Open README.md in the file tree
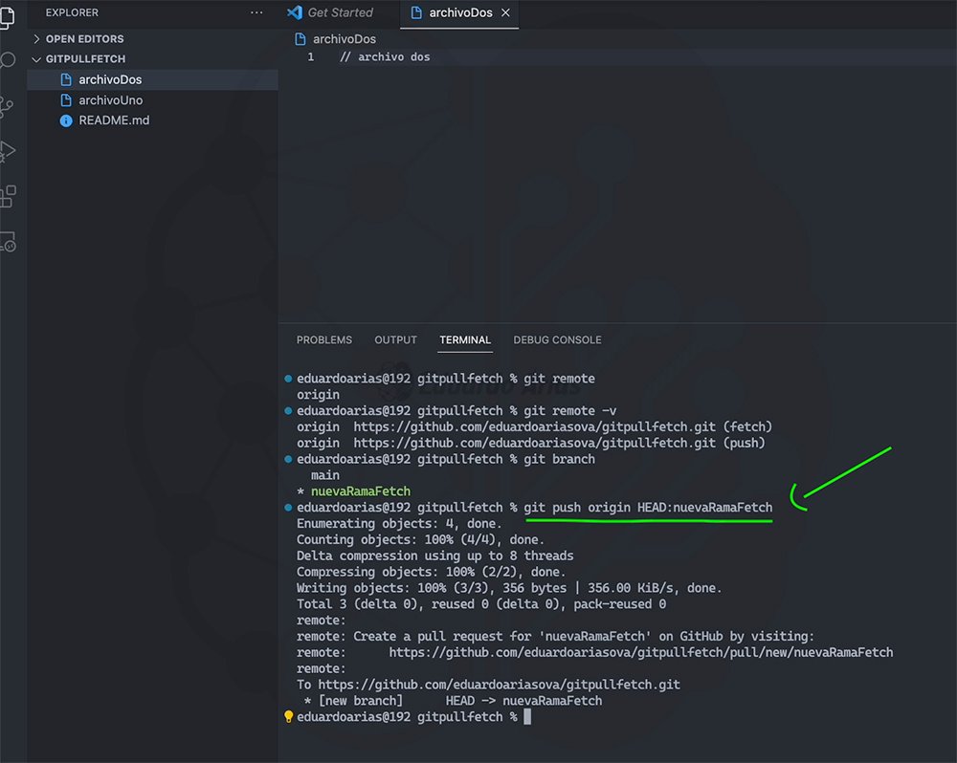The width and height of the screenshot is (957, 763). click(152, 120)
